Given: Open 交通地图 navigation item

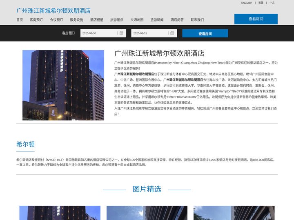Looking at the screenshot, I should click(137, 20).
